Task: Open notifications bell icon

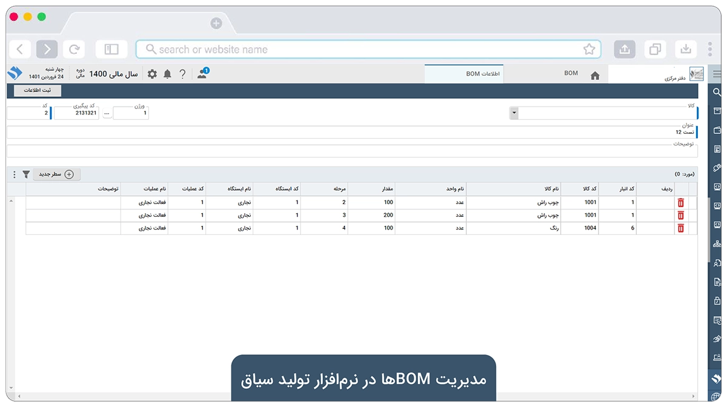Action: [167, 74]
